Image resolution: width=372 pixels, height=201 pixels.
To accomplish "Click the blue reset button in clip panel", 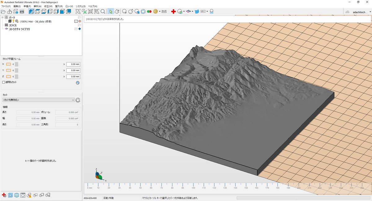I will click(x=77, y=83).
